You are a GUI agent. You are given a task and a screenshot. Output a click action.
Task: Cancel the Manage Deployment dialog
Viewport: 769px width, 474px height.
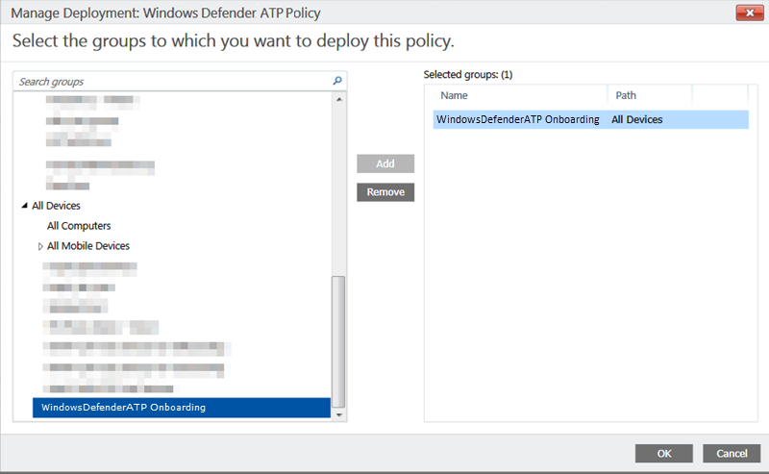[732, 453]
